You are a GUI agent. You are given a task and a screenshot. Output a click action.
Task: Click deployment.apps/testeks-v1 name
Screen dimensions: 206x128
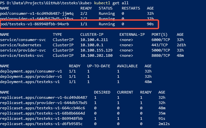pos(30,82)
